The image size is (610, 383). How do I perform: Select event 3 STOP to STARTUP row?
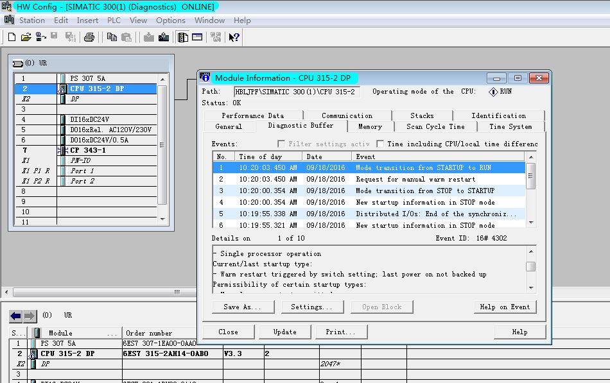tap(369, 191)
